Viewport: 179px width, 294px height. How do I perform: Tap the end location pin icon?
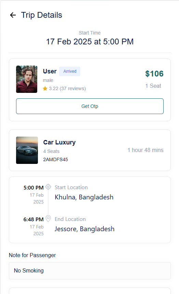(x=48, y=219)
